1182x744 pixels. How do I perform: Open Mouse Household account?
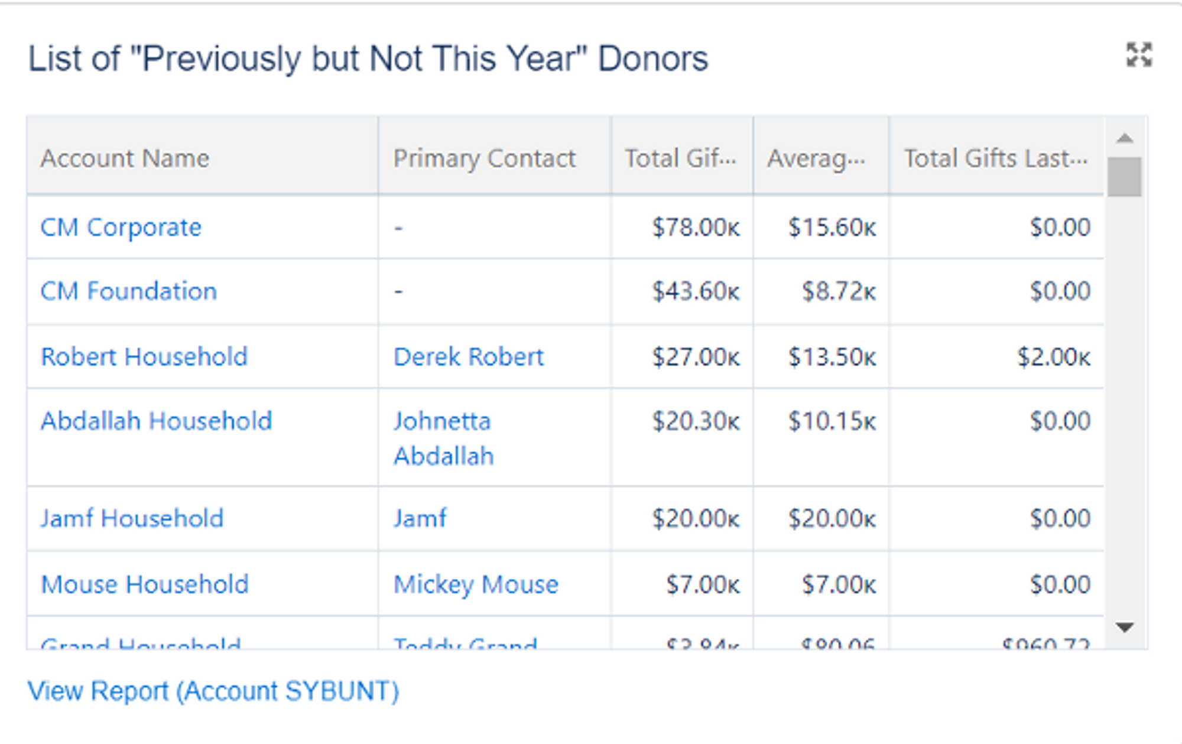144,584
